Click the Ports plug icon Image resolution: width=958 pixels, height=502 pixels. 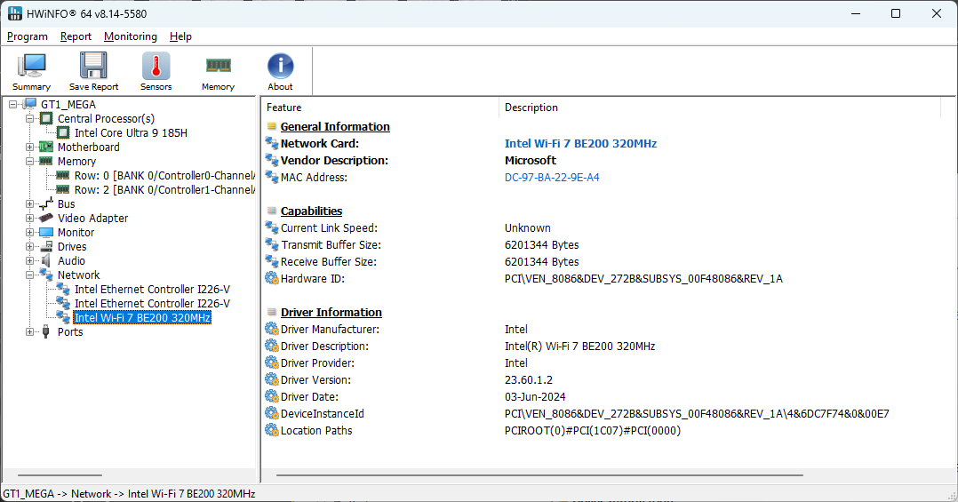[46, 331]
